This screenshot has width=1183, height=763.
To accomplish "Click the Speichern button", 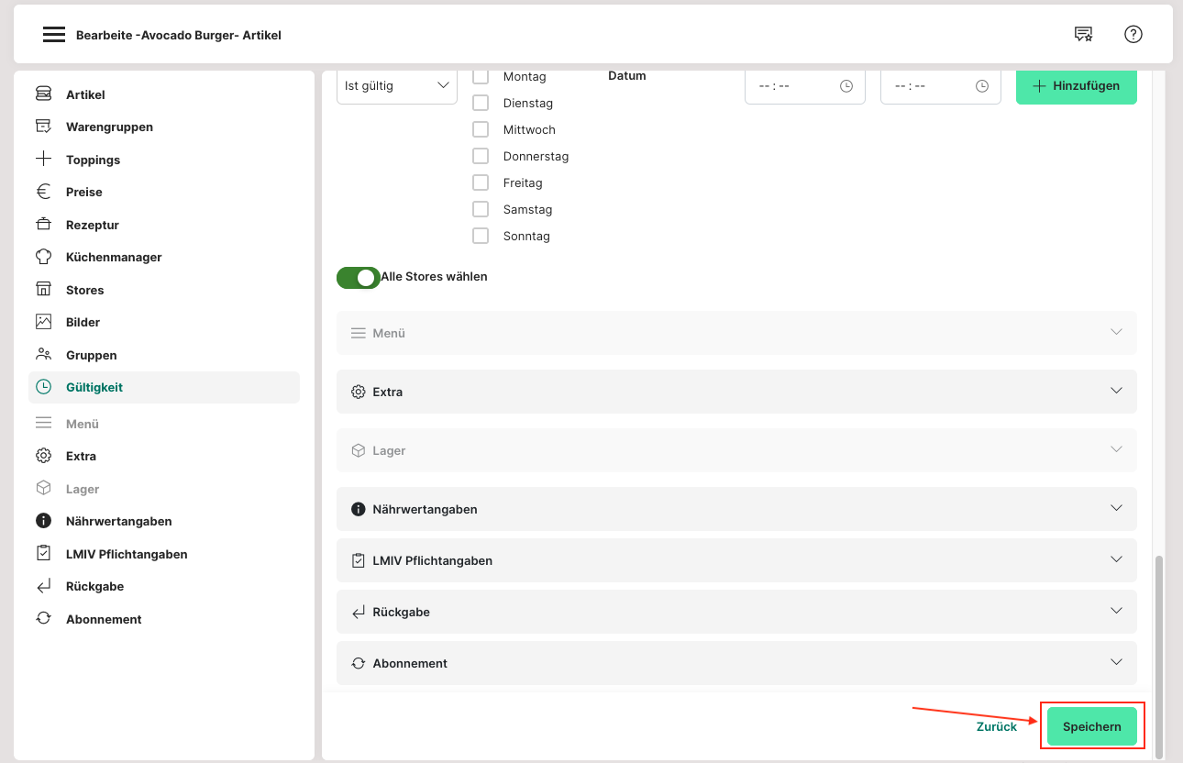I will [x=1091, y=726].
